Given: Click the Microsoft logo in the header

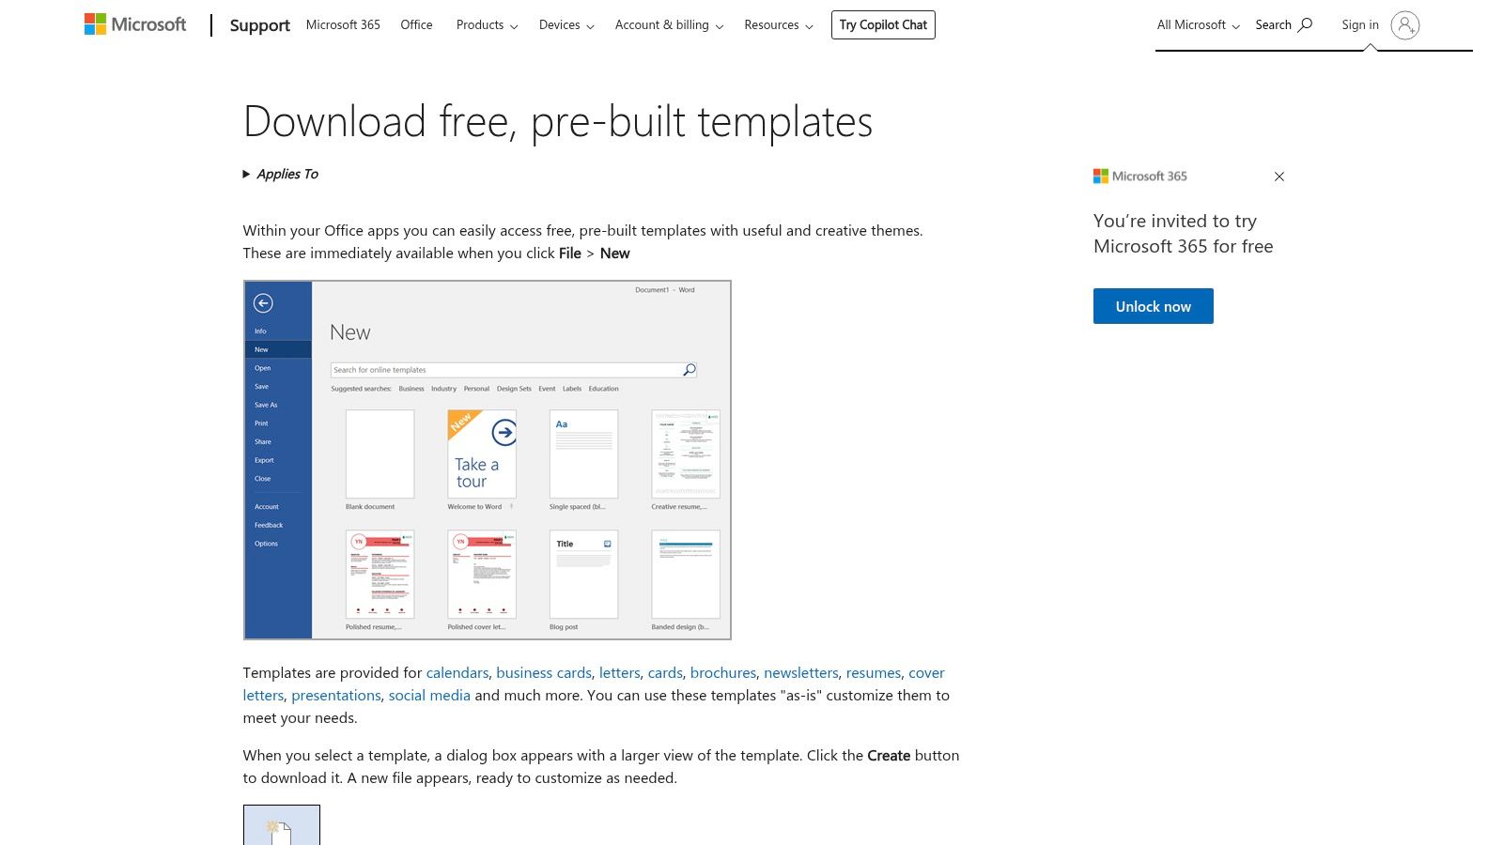Looking at the screenshot, I should (x=135, y=24).
